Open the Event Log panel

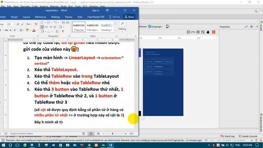[x=227, y=136]
